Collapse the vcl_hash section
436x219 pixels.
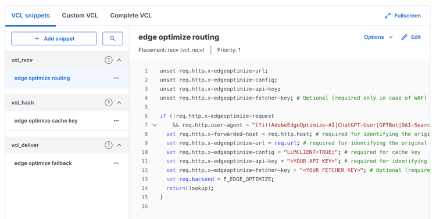119,103
